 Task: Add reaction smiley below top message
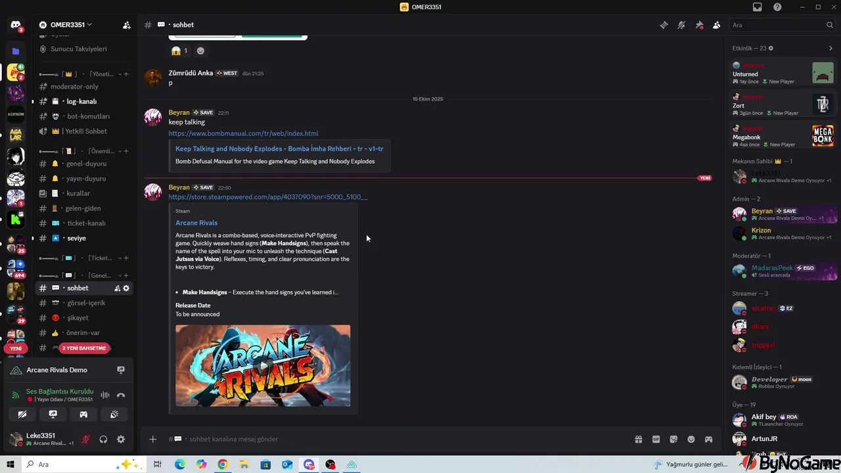200,51
